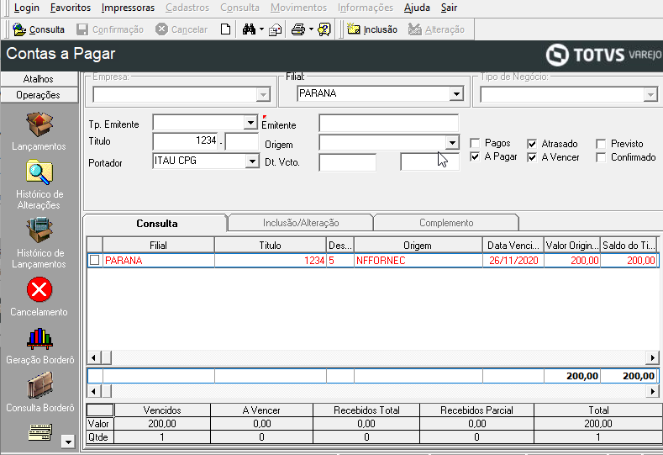Click the Valor Origin... column header
The width and height of the screenshot is (663, 455).
click(x=572, y=246)
